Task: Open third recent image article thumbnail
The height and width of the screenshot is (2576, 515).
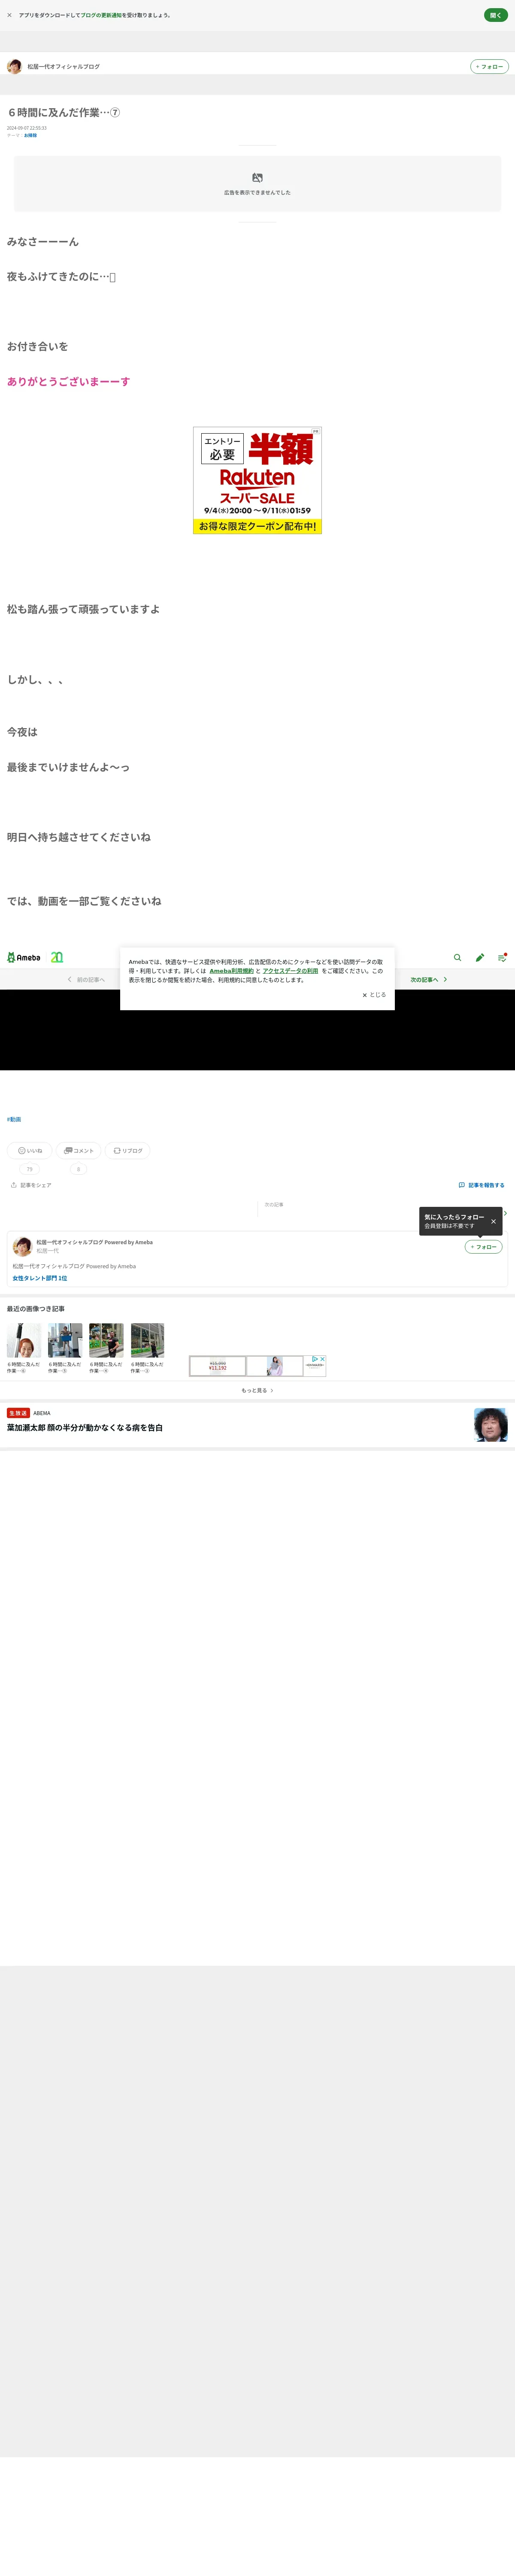Action: tap(106, 1340)
